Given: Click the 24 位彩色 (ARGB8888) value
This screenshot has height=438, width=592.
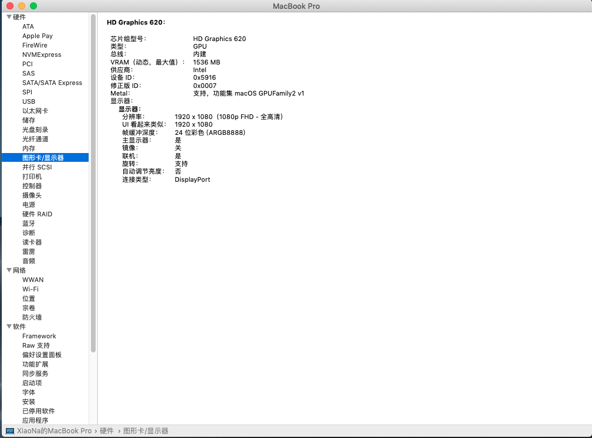Looking at the screenshot, I should click(x=210, y=133).
